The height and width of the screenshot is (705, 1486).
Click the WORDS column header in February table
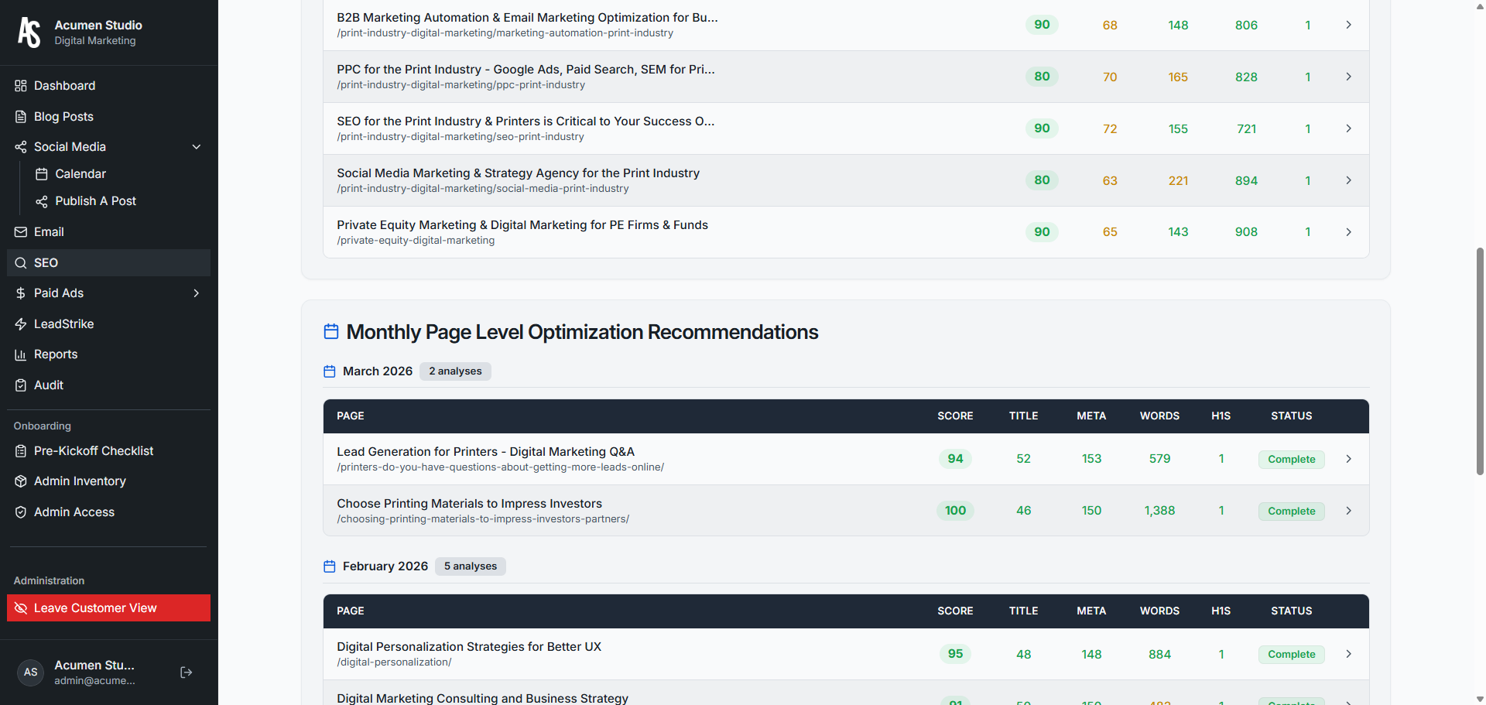(1159, 611)
